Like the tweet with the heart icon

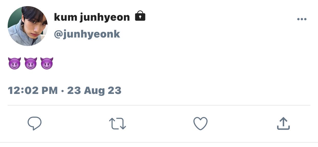tap(200, 124)
